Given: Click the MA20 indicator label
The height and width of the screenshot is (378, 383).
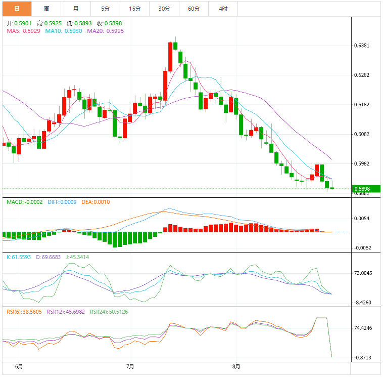Looking at the screenshot, I should (x=105, y=31).
